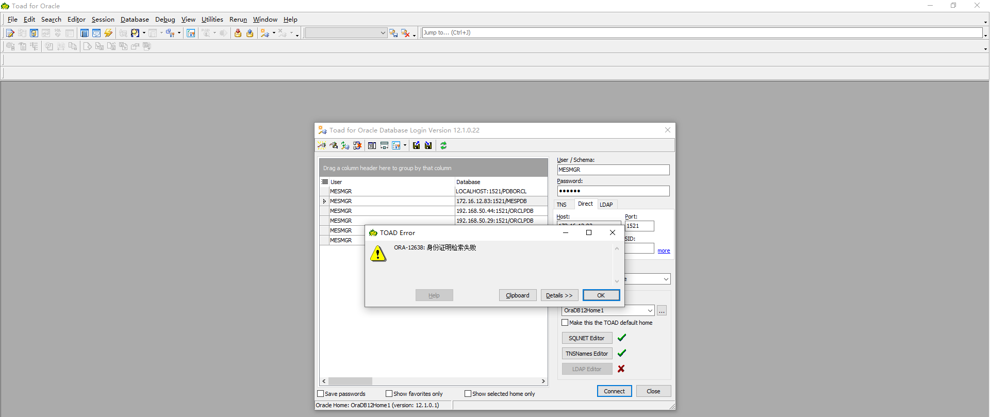Click the Port field showing 1521
Viewport: 990px width, 417px height.
[x=639, y=226]
